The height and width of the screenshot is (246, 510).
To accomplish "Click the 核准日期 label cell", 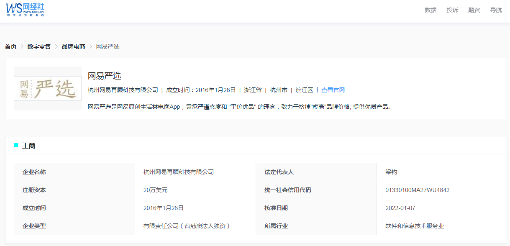I will tap(316, 208).
